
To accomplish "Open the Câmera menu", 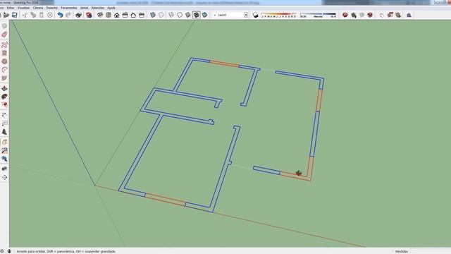I will [x=38, y=8].
